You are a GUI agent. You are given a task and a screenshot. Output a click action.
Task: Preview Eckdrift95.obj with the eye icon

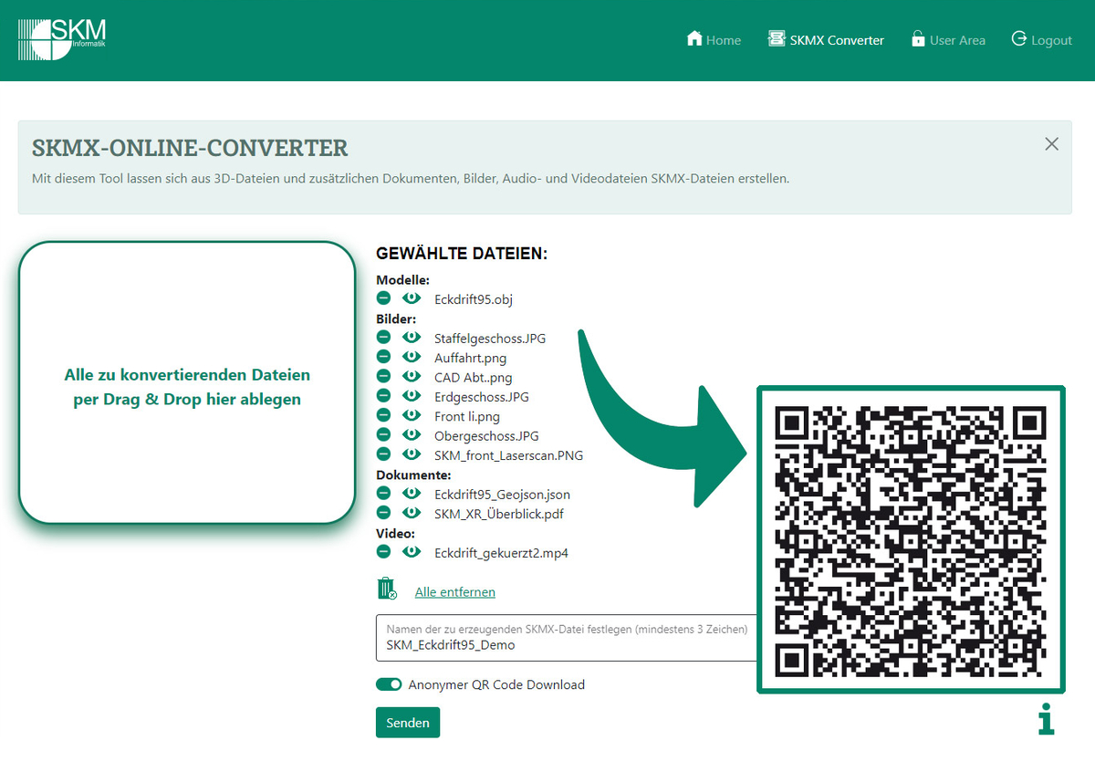click(x=412, y=298)
